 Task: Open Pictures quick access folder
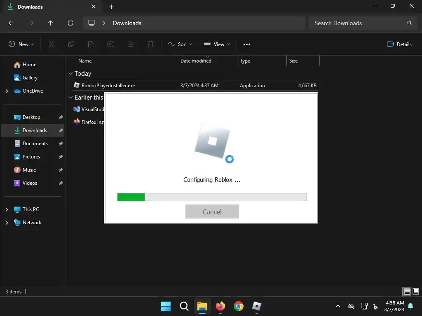(31, 157)
